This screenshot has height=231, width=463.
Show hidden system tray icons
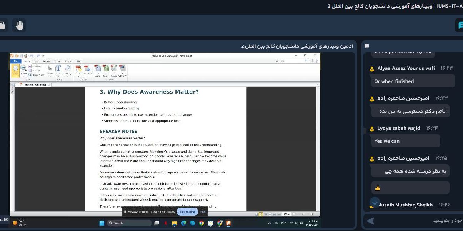[x=270, y=223]
